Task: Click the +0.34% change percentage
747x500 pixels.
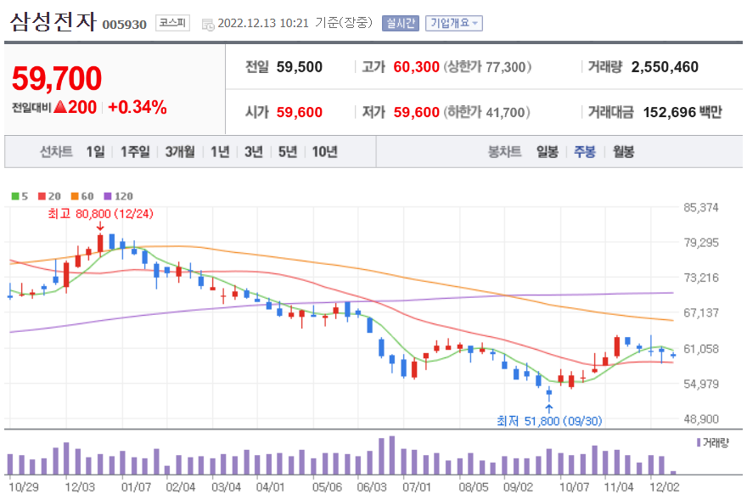Action: (138, 107)
